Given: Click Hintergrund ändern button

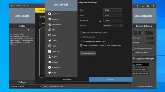Looking at the screenshot, I should click(x=140, y=69).
